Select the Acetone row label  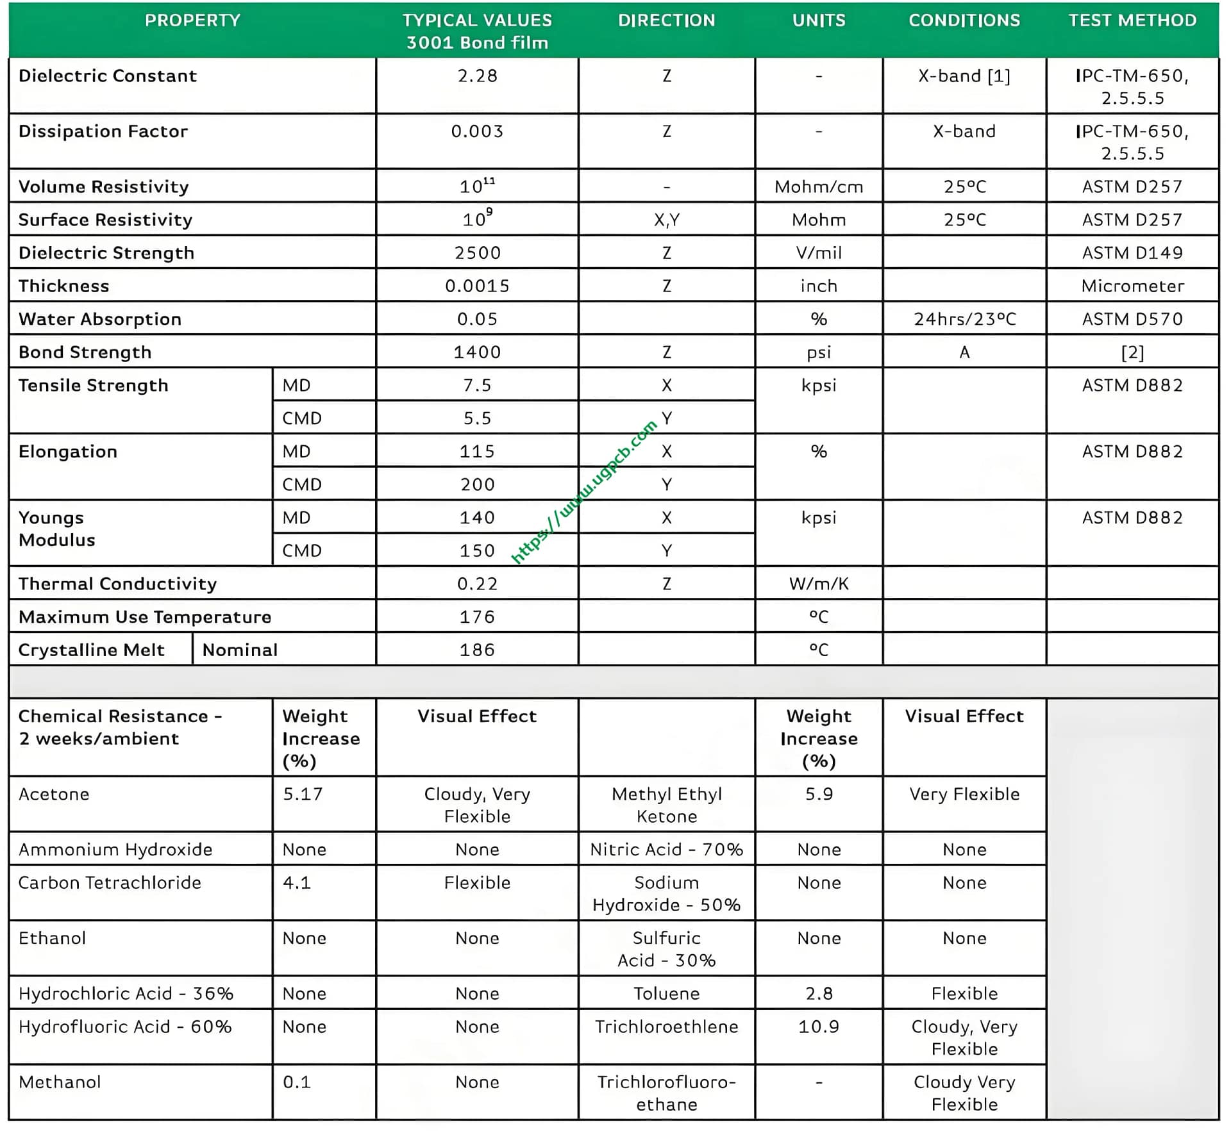(54, 795)
